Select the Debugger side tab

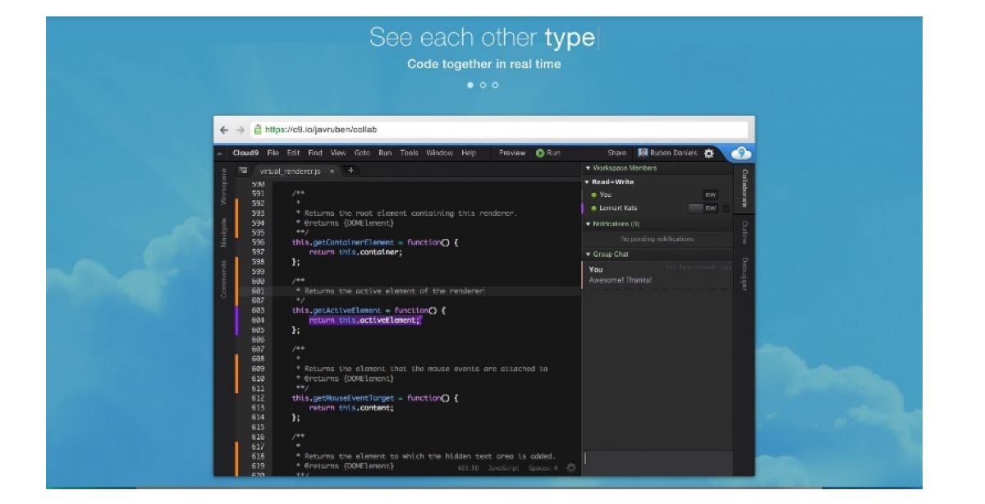pos(744,275)
